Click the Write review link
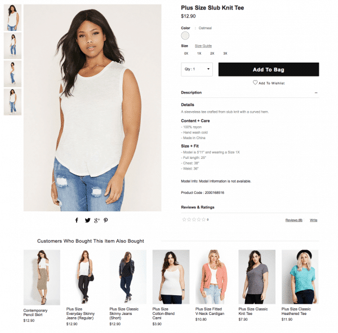The image size is (338, 333). click(x=313, y=220)
